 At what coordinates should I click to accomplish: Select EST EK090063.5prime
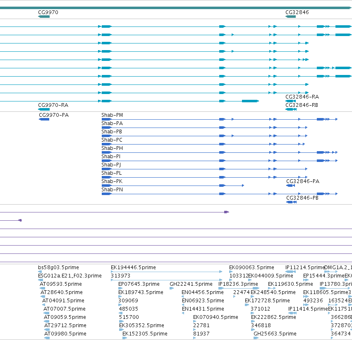251,268
